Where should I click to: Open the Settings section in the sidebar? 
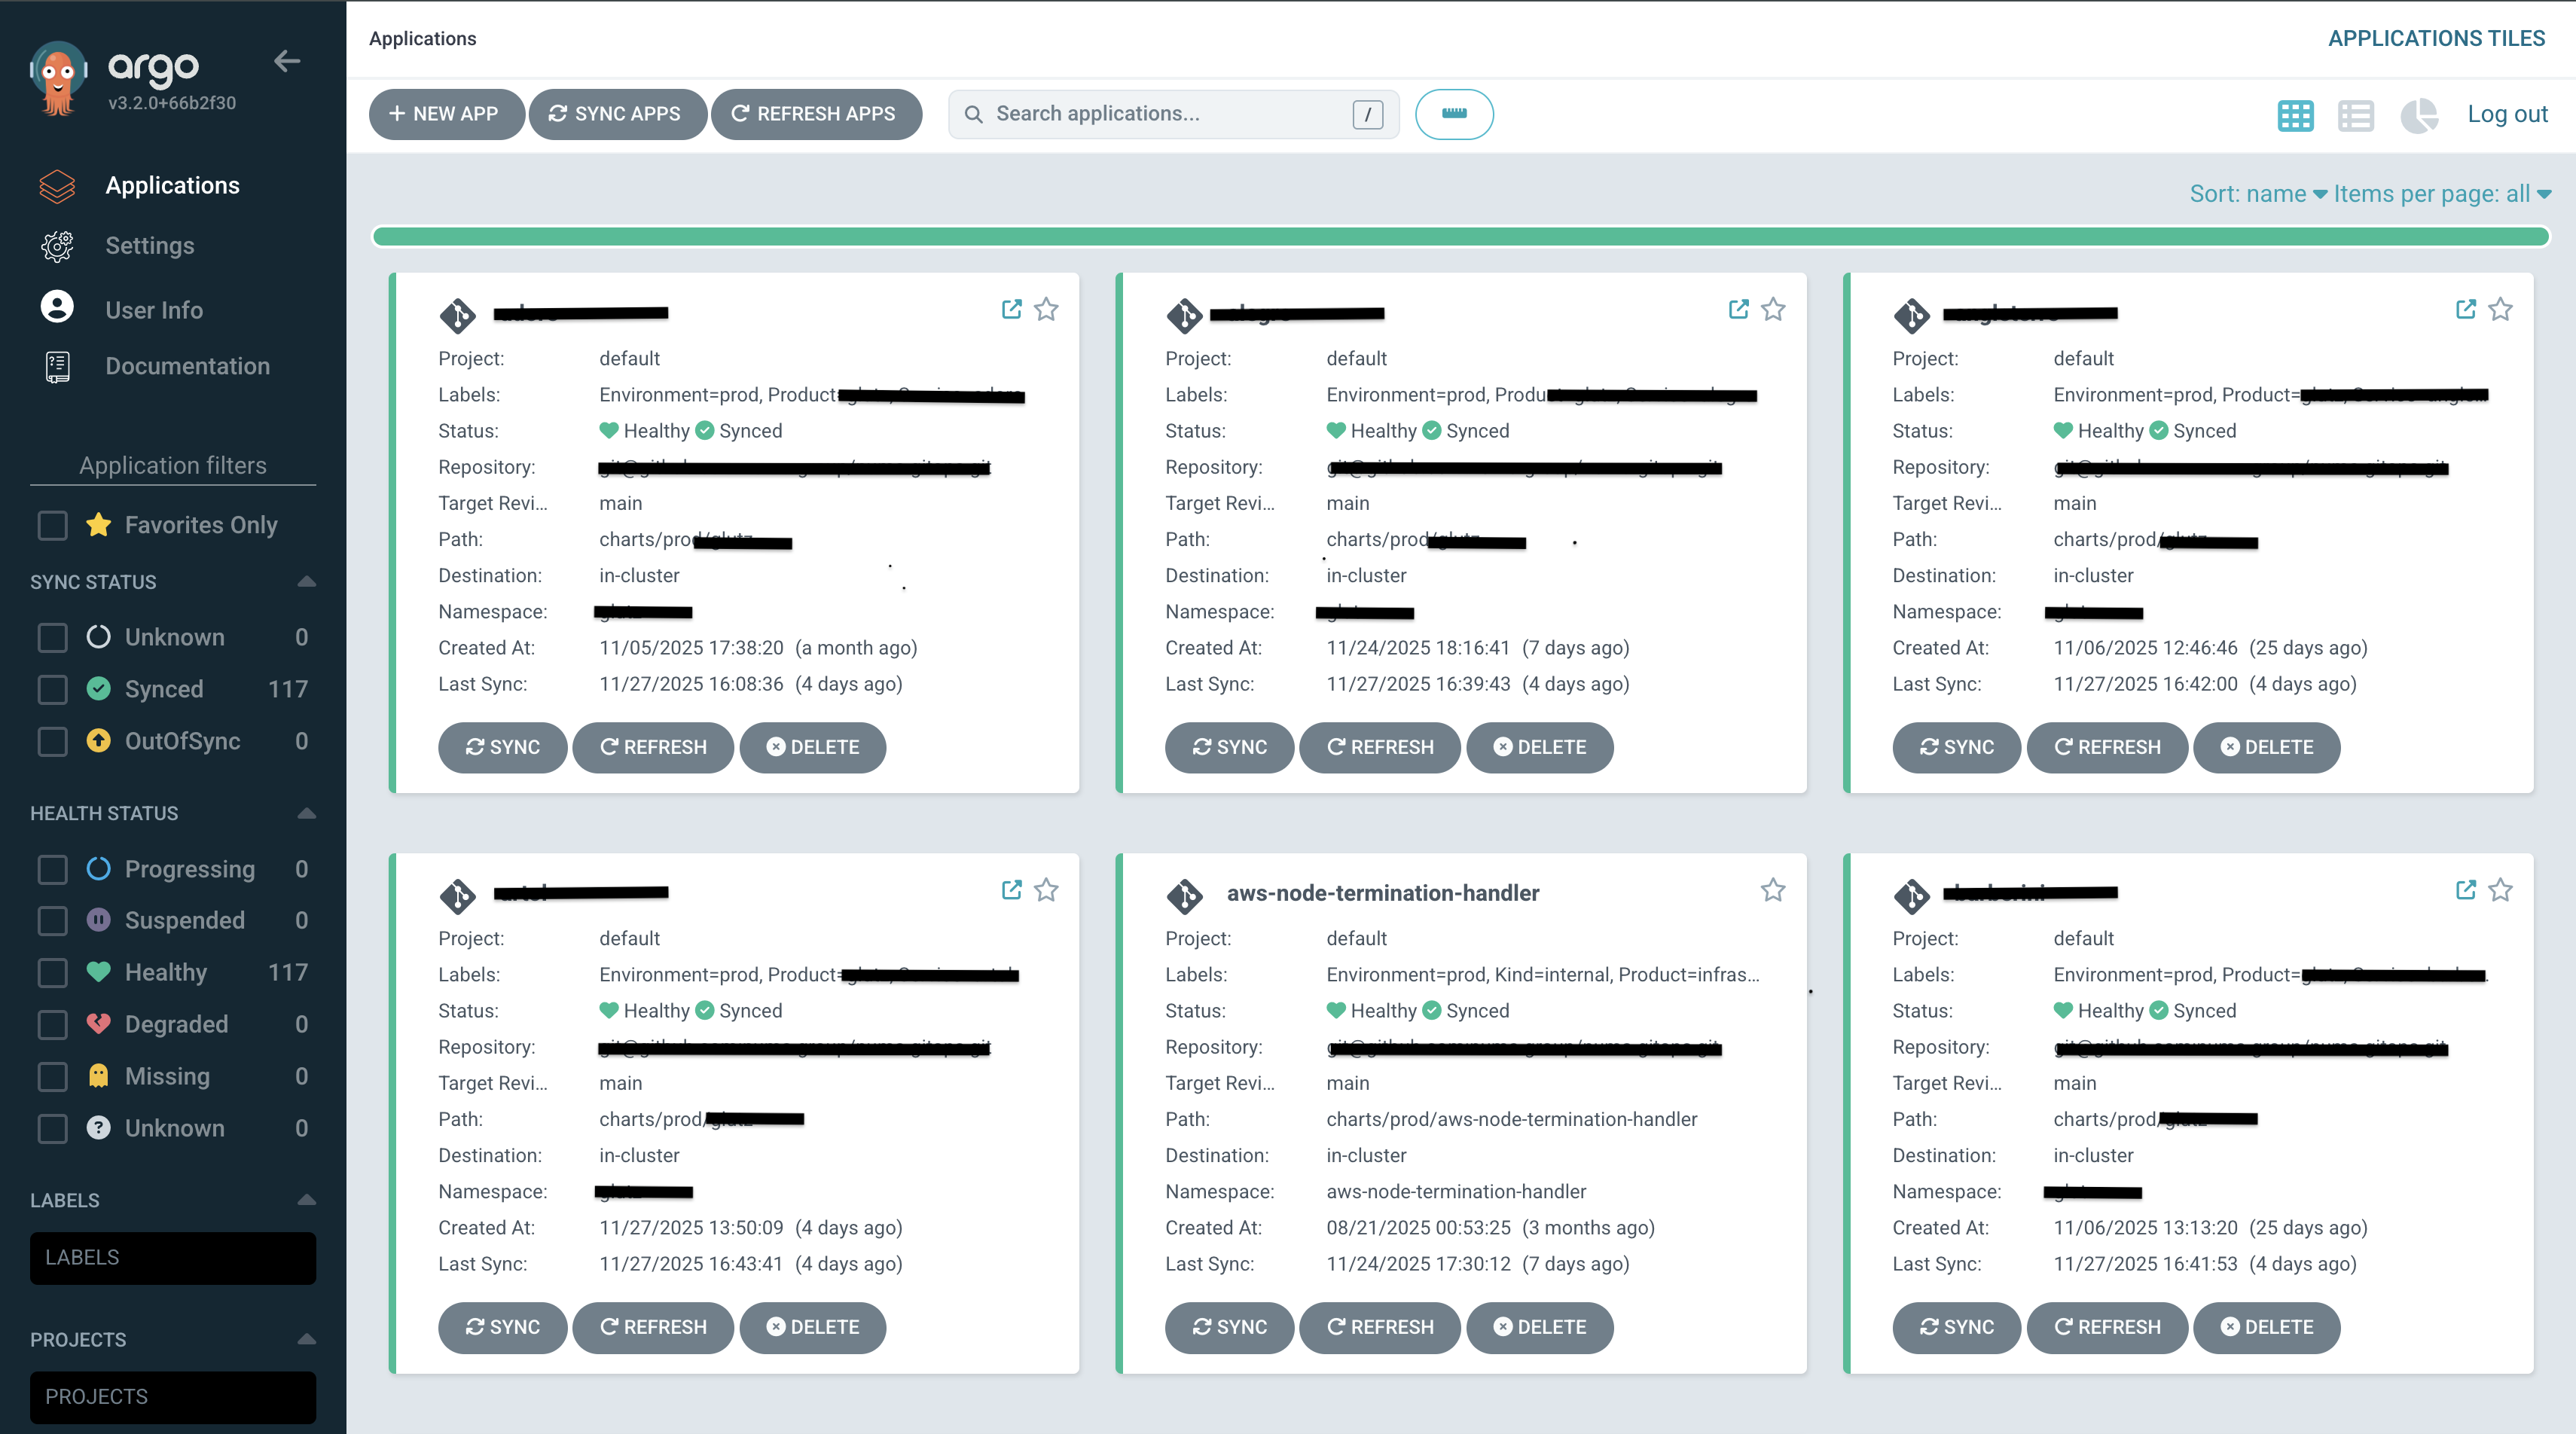coord(150,246)
